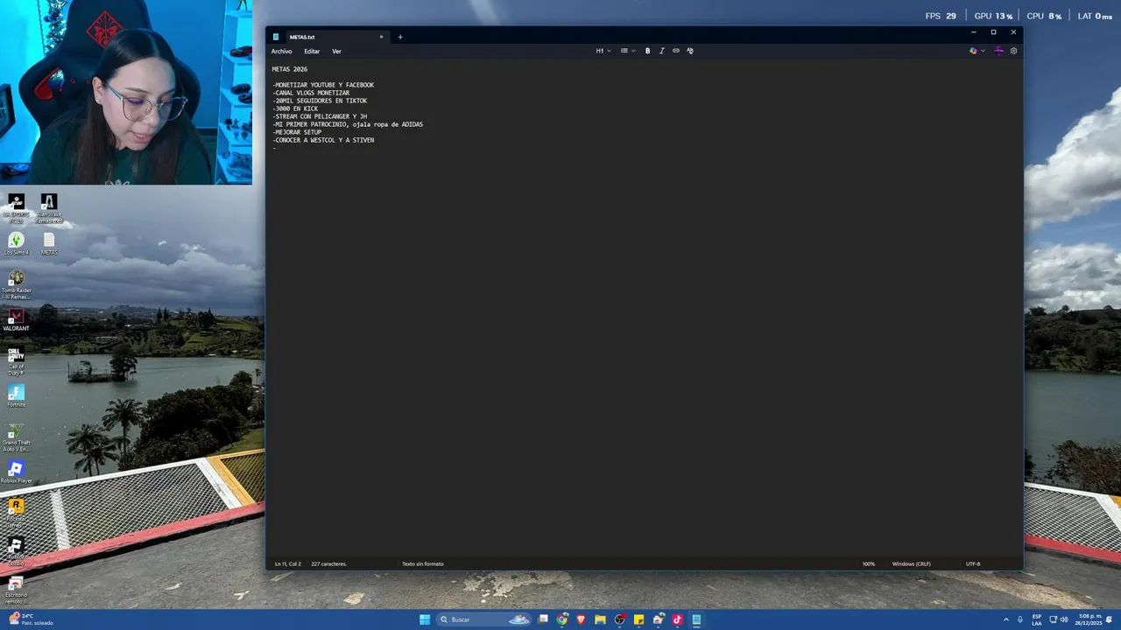The width and height of the screenshot is (1121, 630).
Task: Open the user account avatar in Notepad
Action: 998,51
